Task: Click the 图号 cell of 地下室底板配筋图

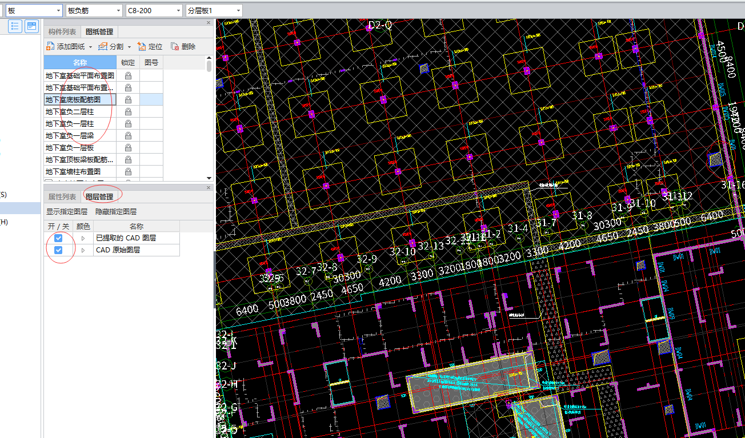Action: click(x=151, y=99)
